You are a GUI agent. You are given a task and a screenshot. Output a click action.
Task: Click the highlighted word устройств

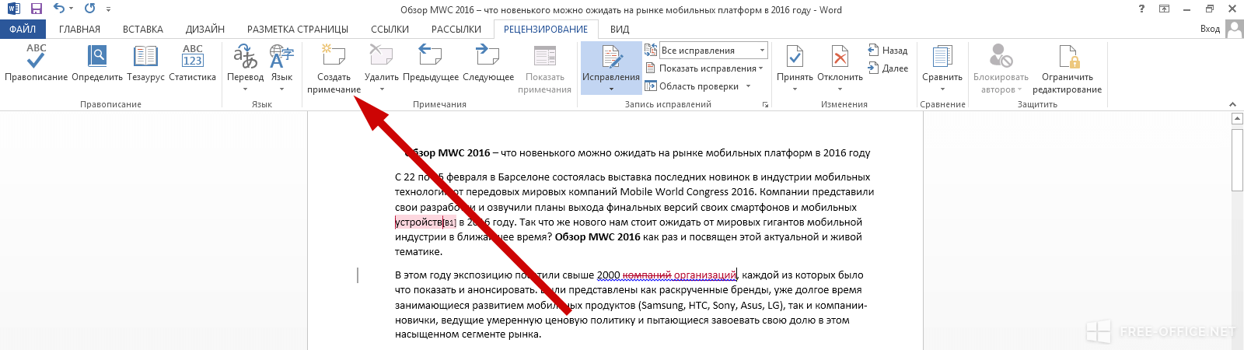pos(419,222)
